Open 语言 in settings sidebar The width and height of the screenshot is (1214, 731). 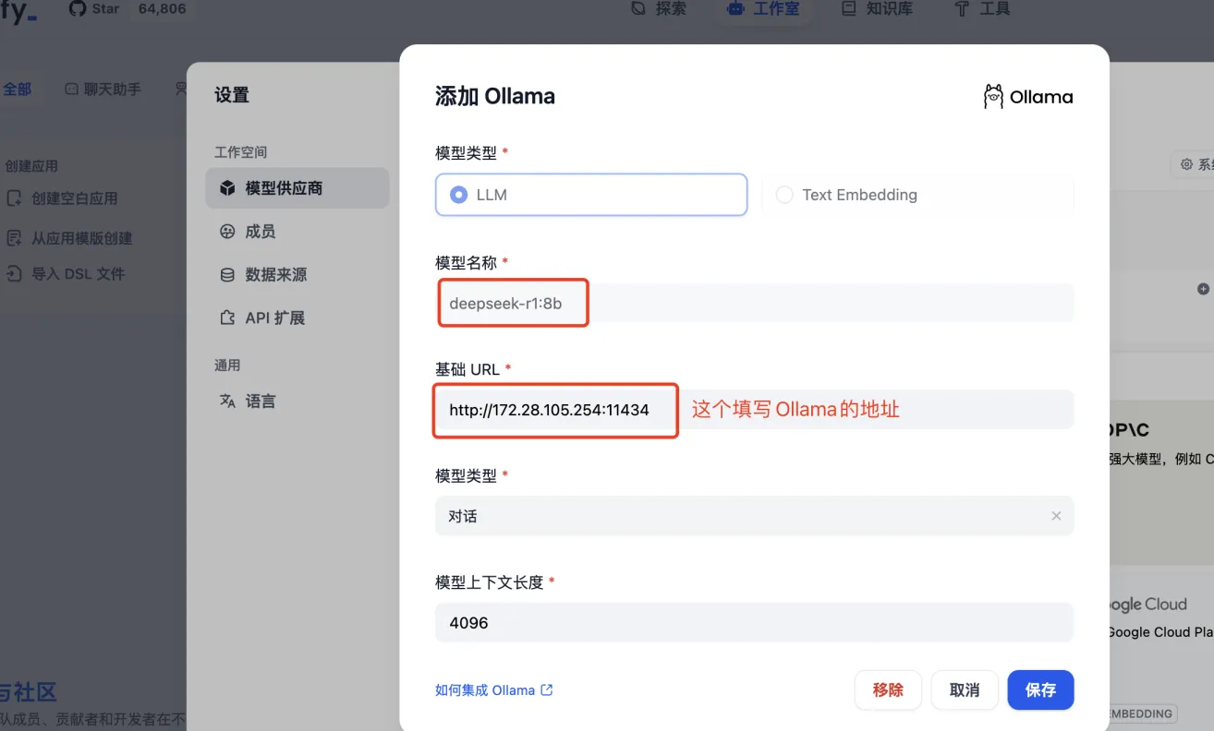297,401
